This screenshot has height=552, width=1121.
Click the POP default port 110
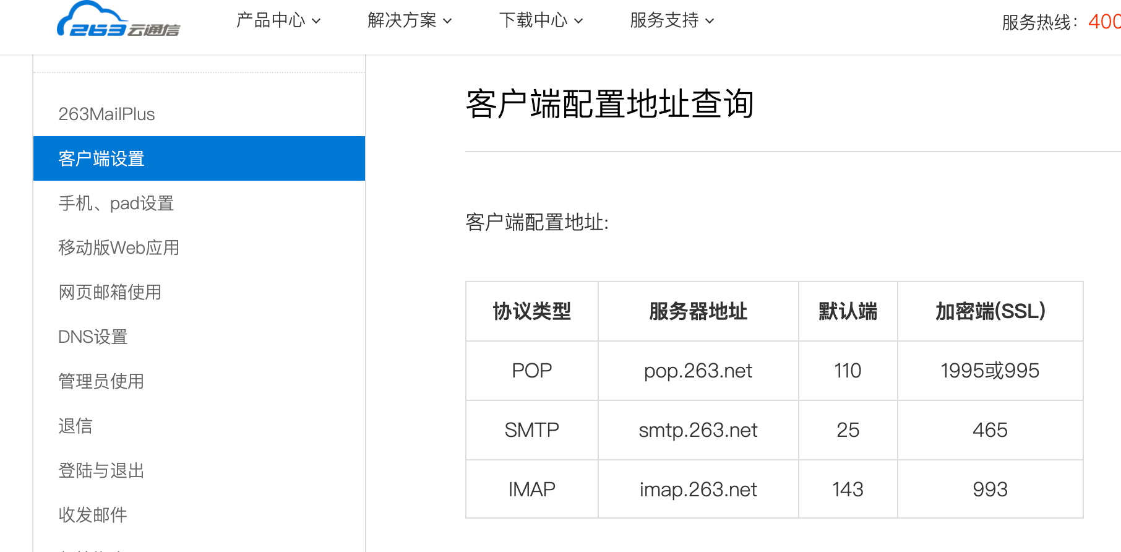848,371
